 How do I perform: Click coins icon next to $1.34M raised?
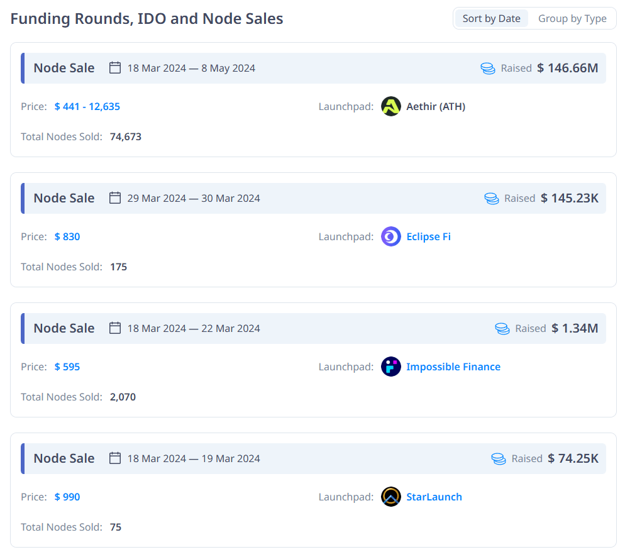pos(502,328)
